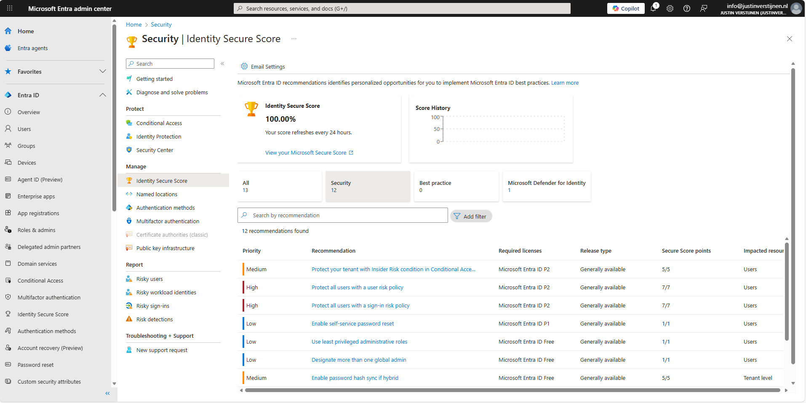Click the Add filter button
This screenshot has width=806, height=403.
pos(471,216)
